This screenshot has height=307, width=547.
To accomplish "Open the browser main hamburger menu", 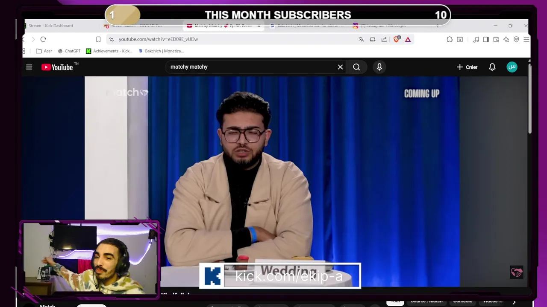I will (526, 39).
